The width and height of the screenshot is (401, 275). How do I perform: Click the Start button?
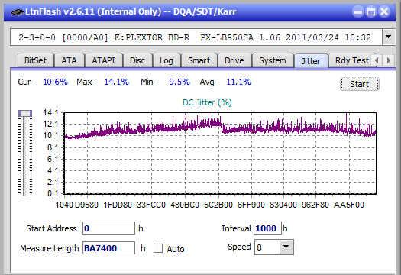359,84
